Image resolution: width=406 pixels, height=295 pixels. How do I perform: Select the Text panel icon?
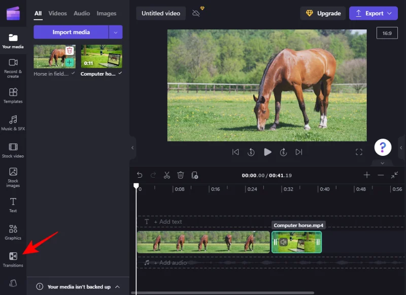(13, 203)
